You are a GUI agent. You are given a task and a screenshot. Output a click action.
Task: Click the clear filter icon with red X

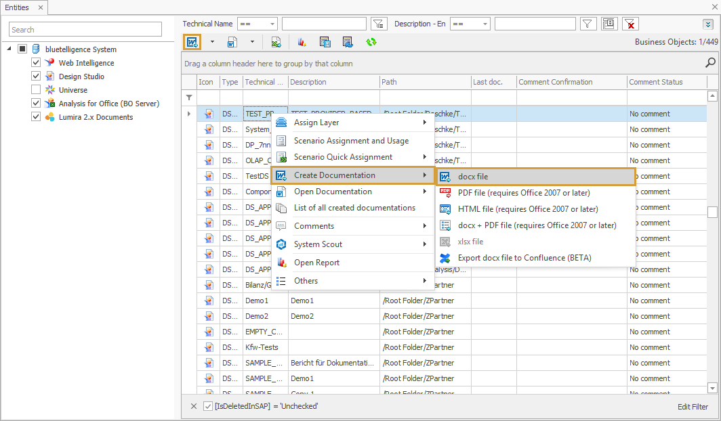630,23
